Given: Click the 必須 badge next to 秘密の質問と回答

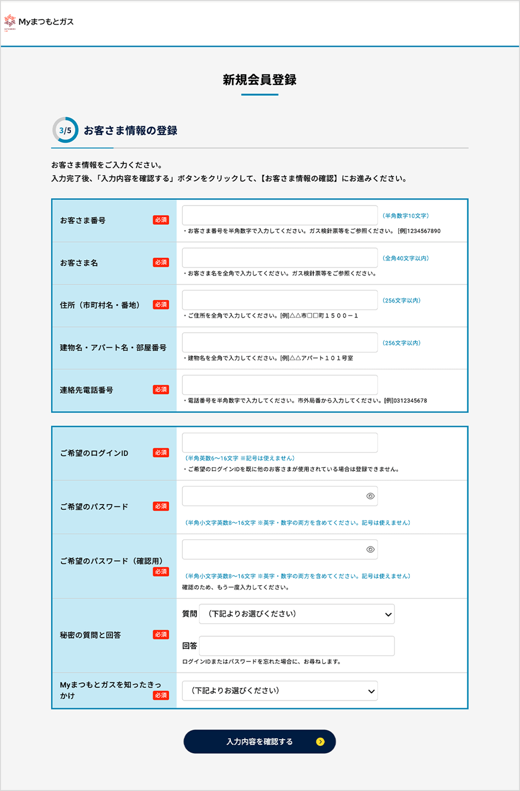Looking at the screenshot, I should click(161, 635).
